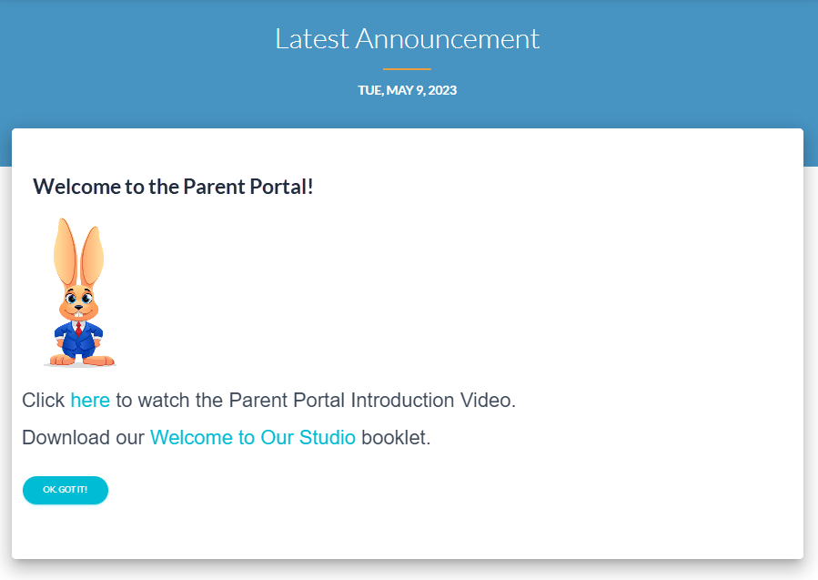Click the word "booklet"
Viewport: 818px width, 580px height.
[395, 438]
